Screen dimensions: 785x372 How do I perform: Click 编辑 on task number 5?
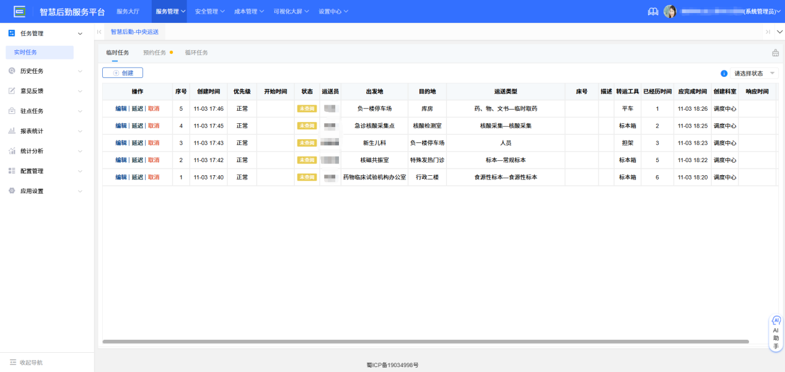(122, 108)
